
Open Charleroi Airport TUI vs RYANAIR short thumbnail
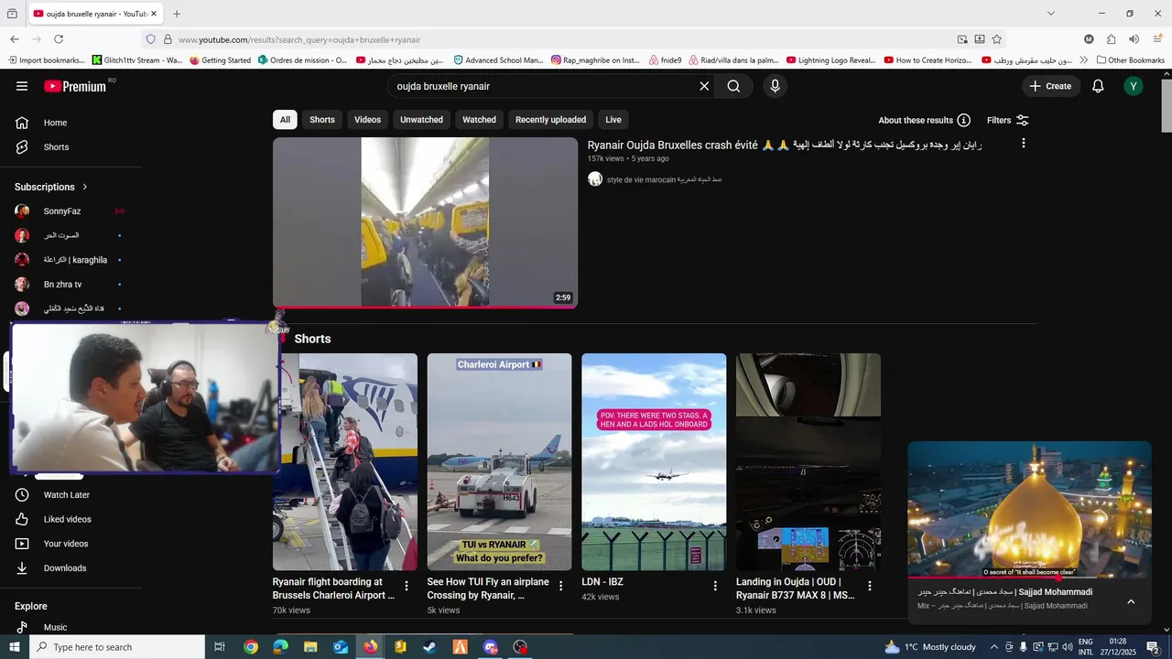(499, 462)
